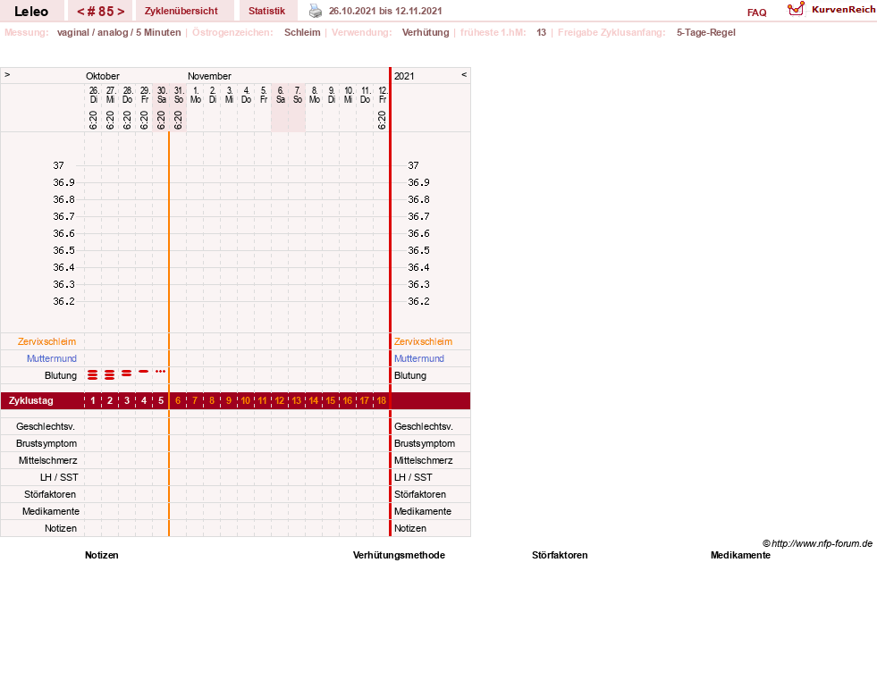Click the KurvenReich logo icon
Viewport: 877px width, 697px height.
pos(796,9)
